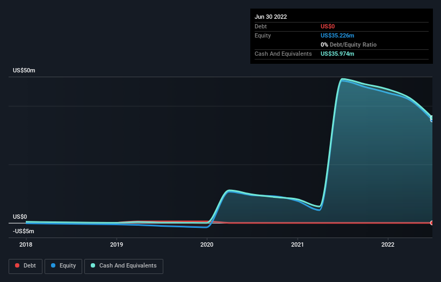
Task: Click the 2022 x-axis label
Action: (388, 244)
